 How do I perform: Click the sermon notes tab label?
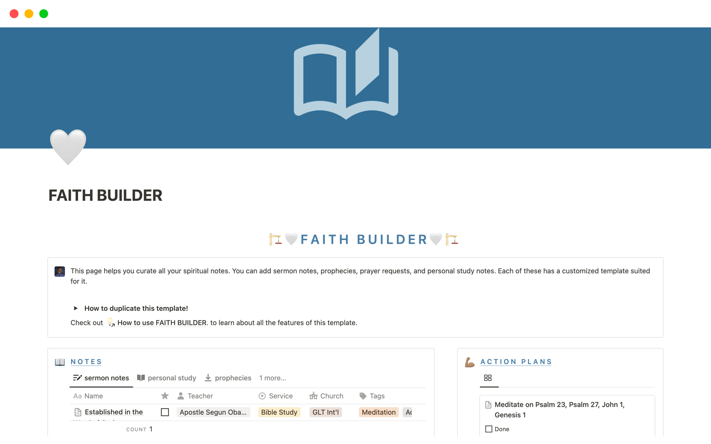[x=101, y=377]
